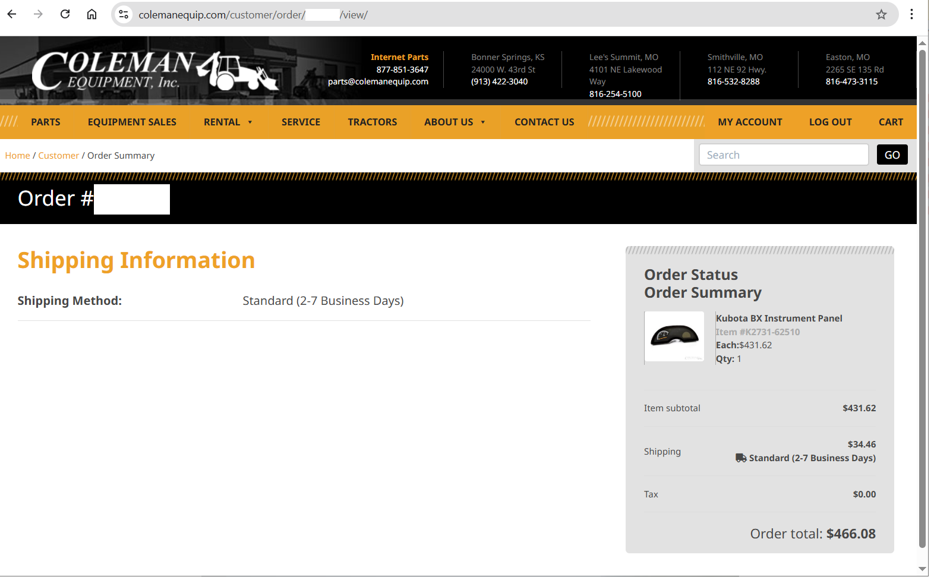Click the Kubota BX Instrument Panel title
Viewport: 934px width, 583px height.
pyautogui.click(x=779, y=318)
